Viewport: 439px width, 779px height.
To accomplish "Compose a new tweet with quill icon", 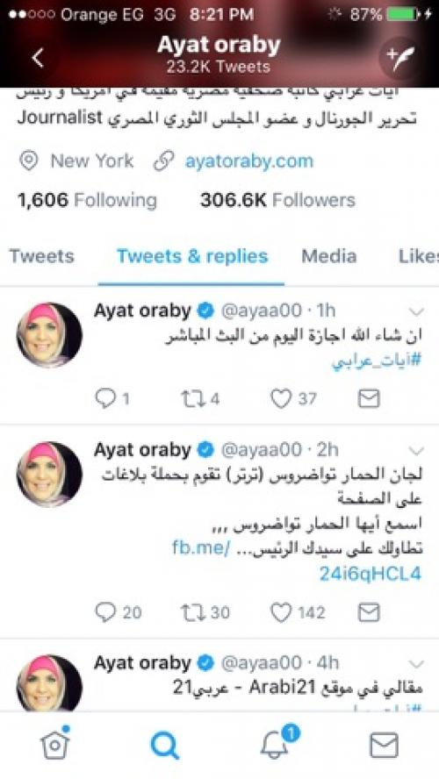I will pyautogui.click(x=400, y=61).
